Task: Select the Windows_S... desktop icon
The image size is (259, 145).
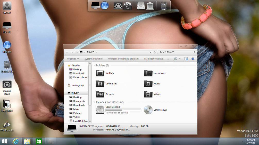Action: pos(7,126)
